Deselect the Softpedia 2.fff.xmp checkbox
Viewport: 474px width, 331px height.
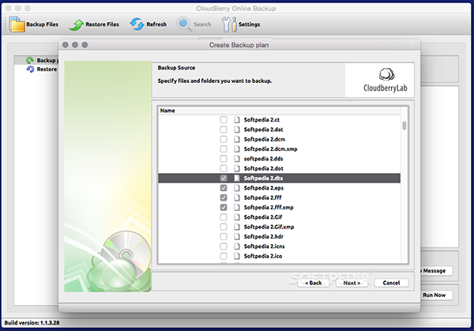point(224,207)
